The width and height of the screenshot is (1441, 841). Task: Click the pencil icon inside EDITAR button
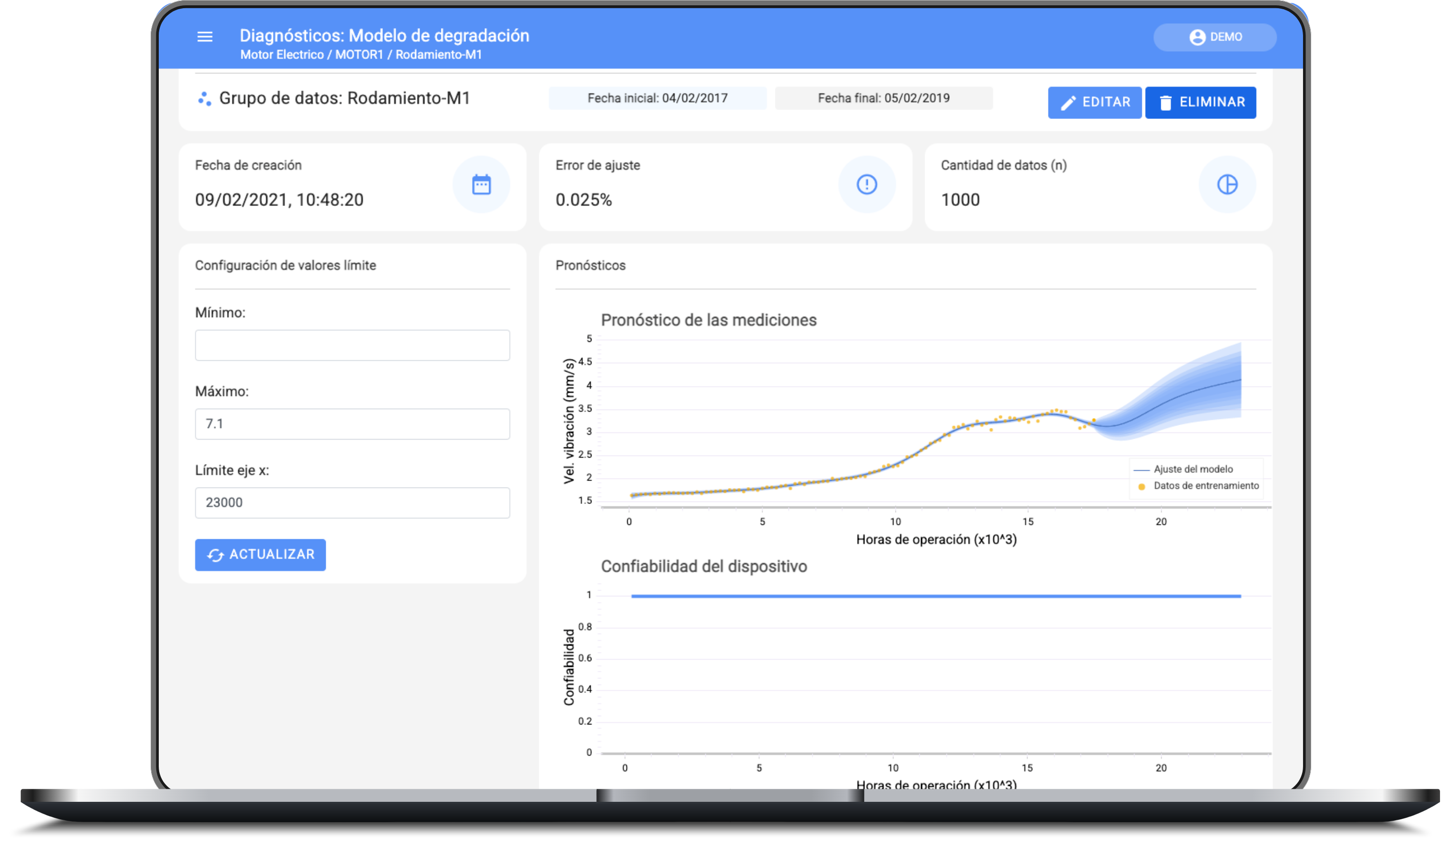click(x=1068, y=102)
